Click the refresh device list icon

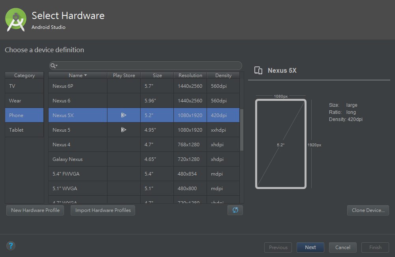coord(235,210)
